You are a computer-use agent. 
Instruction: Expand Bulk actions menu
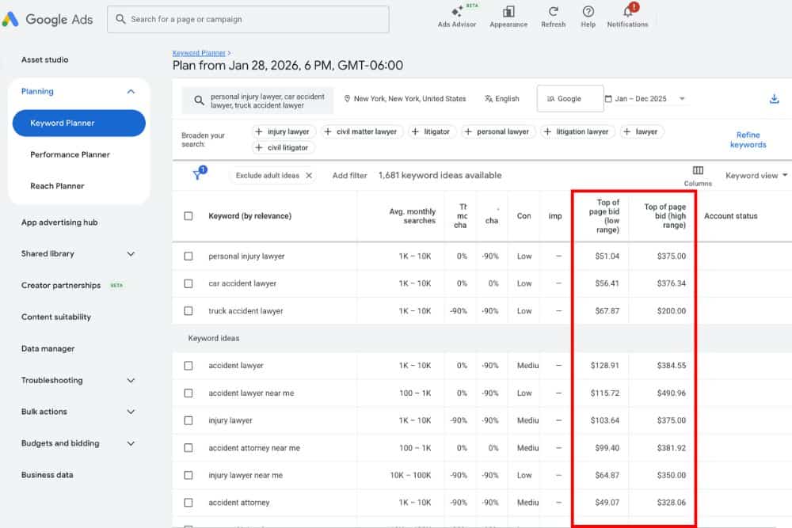coord(131,412)
